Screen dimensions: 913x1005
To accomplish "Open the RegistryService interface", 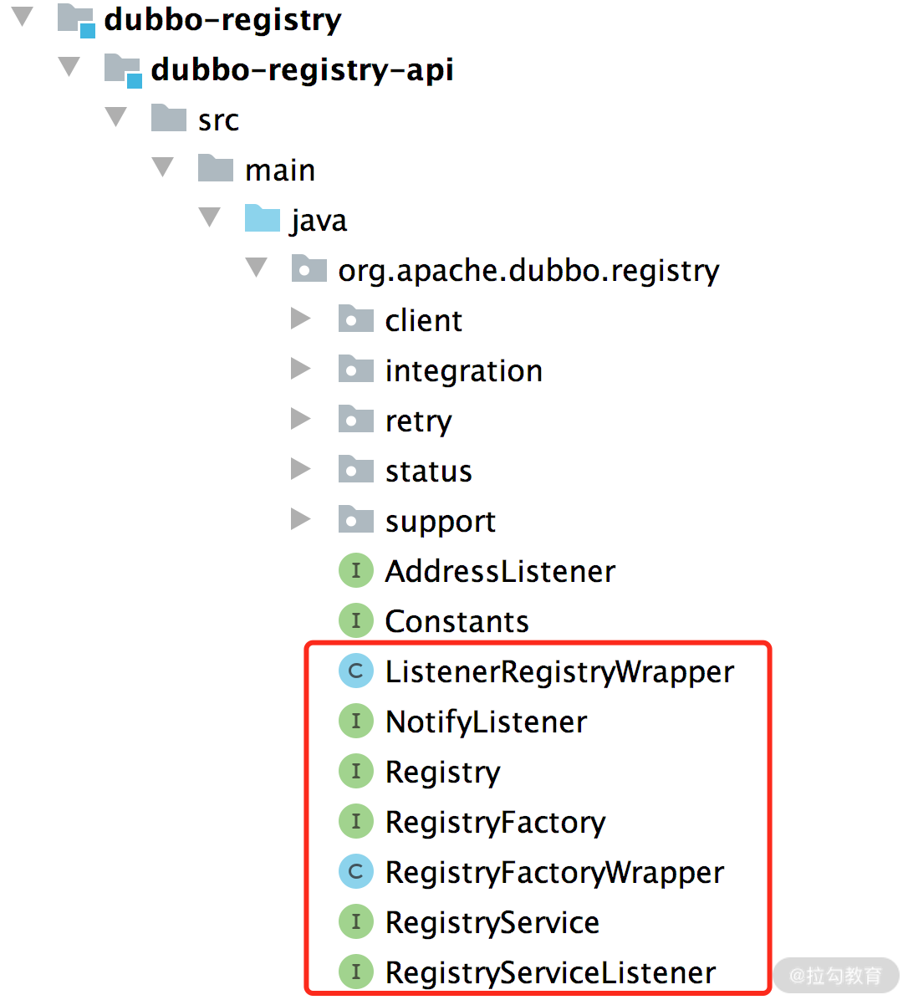I will (492, 923).
